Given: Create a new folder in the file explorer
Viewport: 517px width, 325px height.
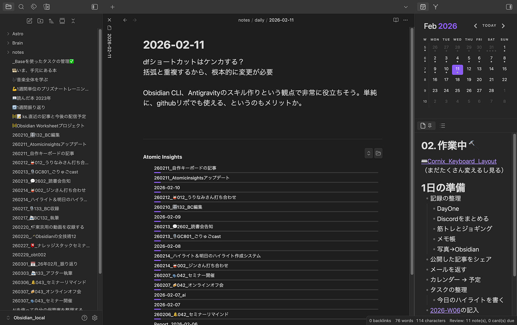Looking at the screenshot, I should (x=40, y=21).
